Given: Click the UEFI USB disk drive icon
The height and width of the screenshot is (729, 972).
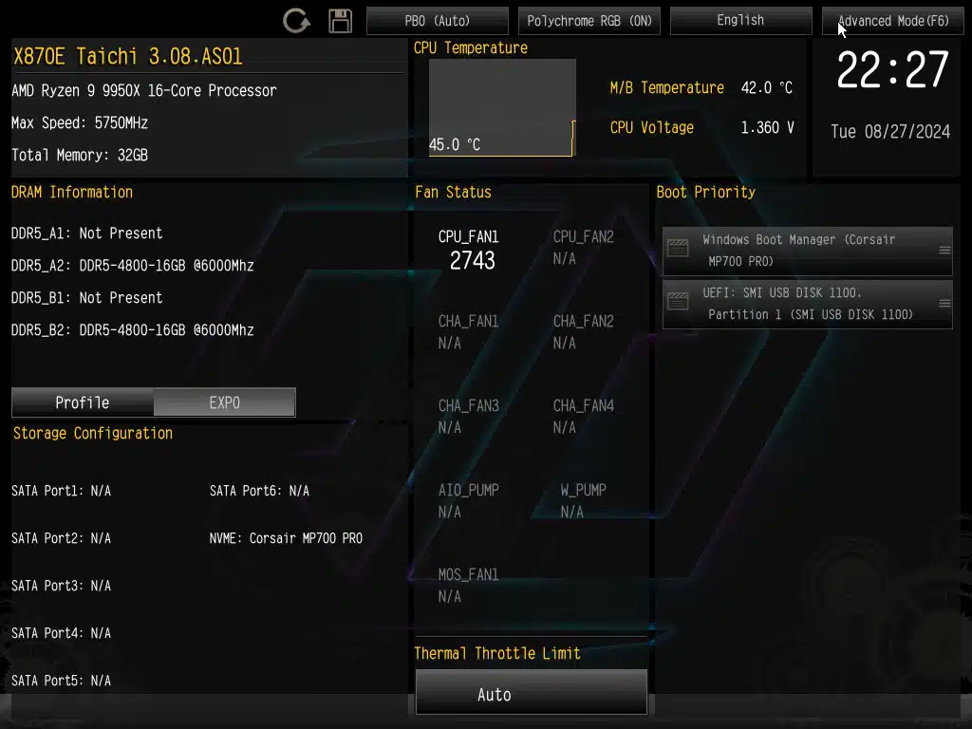Looking at the screenshot, I should [678, 303].
